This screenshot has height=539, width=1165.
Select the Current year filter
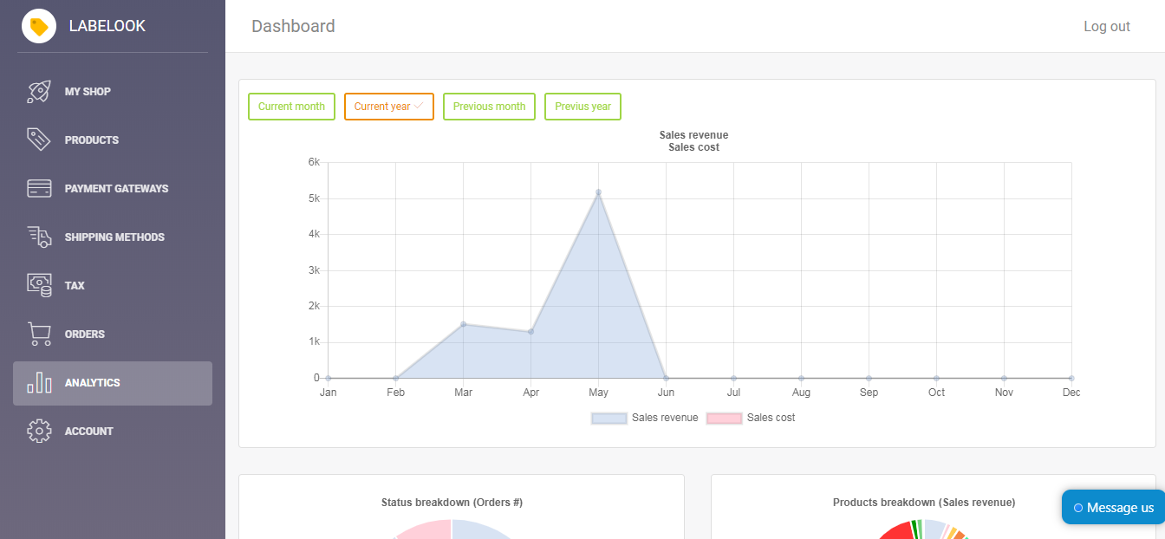pyautogui.click(x=389, y=107)
